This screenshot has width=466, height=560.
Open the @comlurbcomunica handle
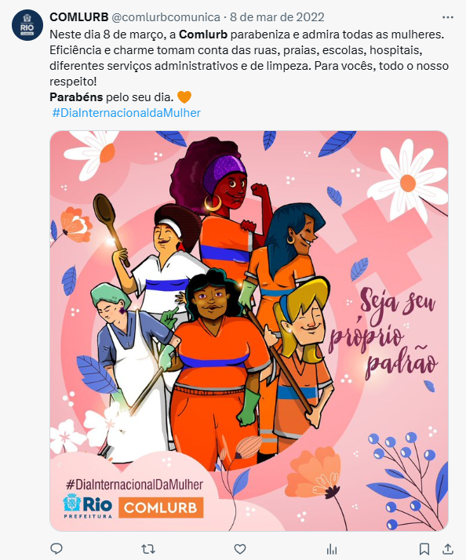click(x=166, y=17)
